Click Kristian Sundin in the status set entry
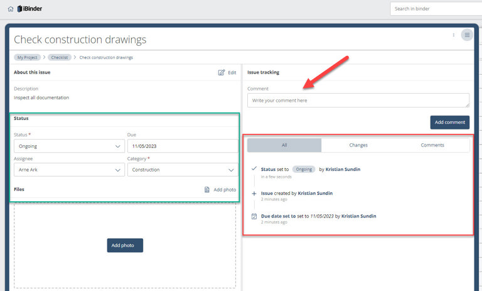Screen dimensions: 482x291 pyautogui.click(x=343, y=169)
